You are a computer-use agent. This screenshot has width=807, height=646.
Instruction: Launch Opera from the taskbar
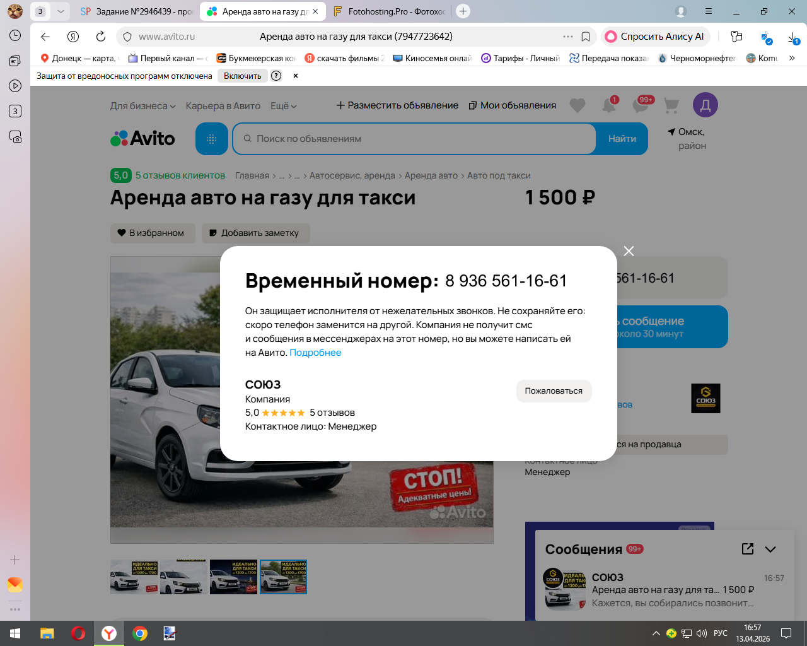pyautogui.click(x=78, y=633)
